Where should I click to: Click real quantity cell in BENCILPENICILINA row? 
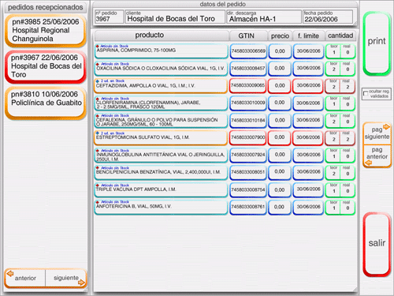348,174
